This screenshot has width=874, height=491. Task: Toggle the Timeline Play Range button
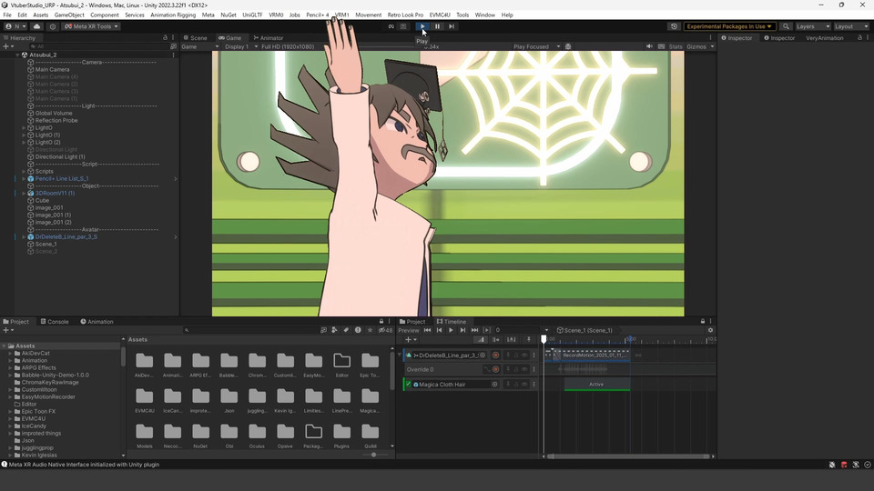click(x=486, y=330)
